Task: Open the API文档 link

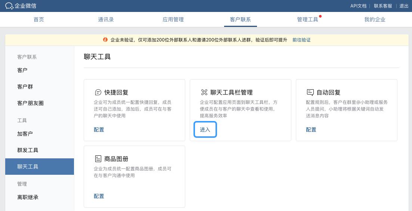Action: (358, 6)
